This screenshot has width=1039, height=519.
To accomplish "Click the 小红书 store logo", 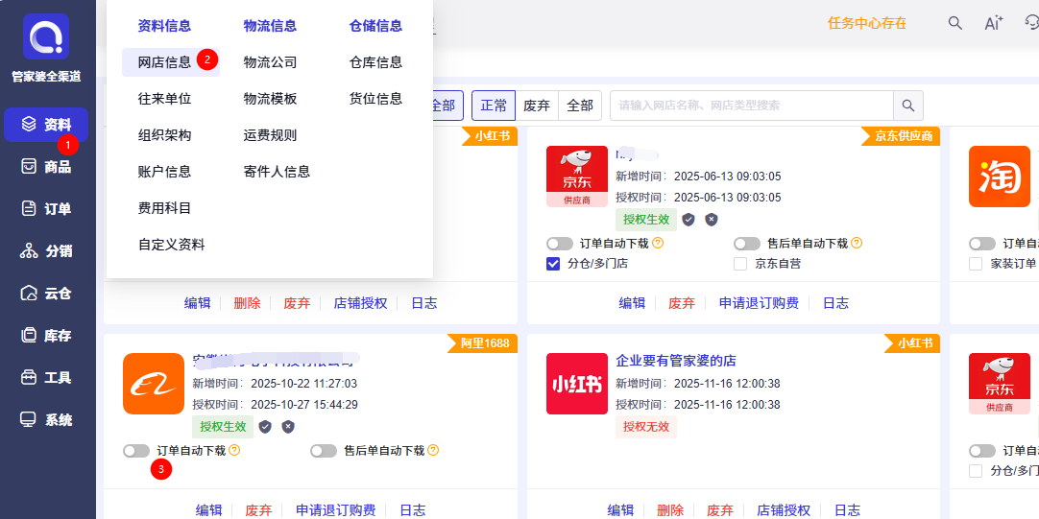I will (x=577, y=384).
